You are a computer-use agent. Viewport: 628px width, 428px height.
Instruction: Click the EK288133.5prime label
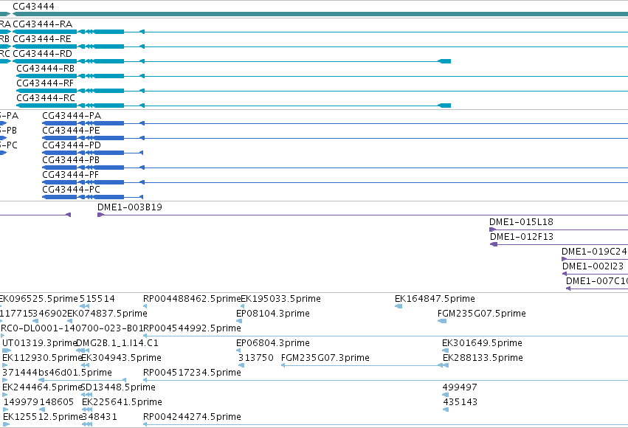pyautogui.click(x=483, y=358)
